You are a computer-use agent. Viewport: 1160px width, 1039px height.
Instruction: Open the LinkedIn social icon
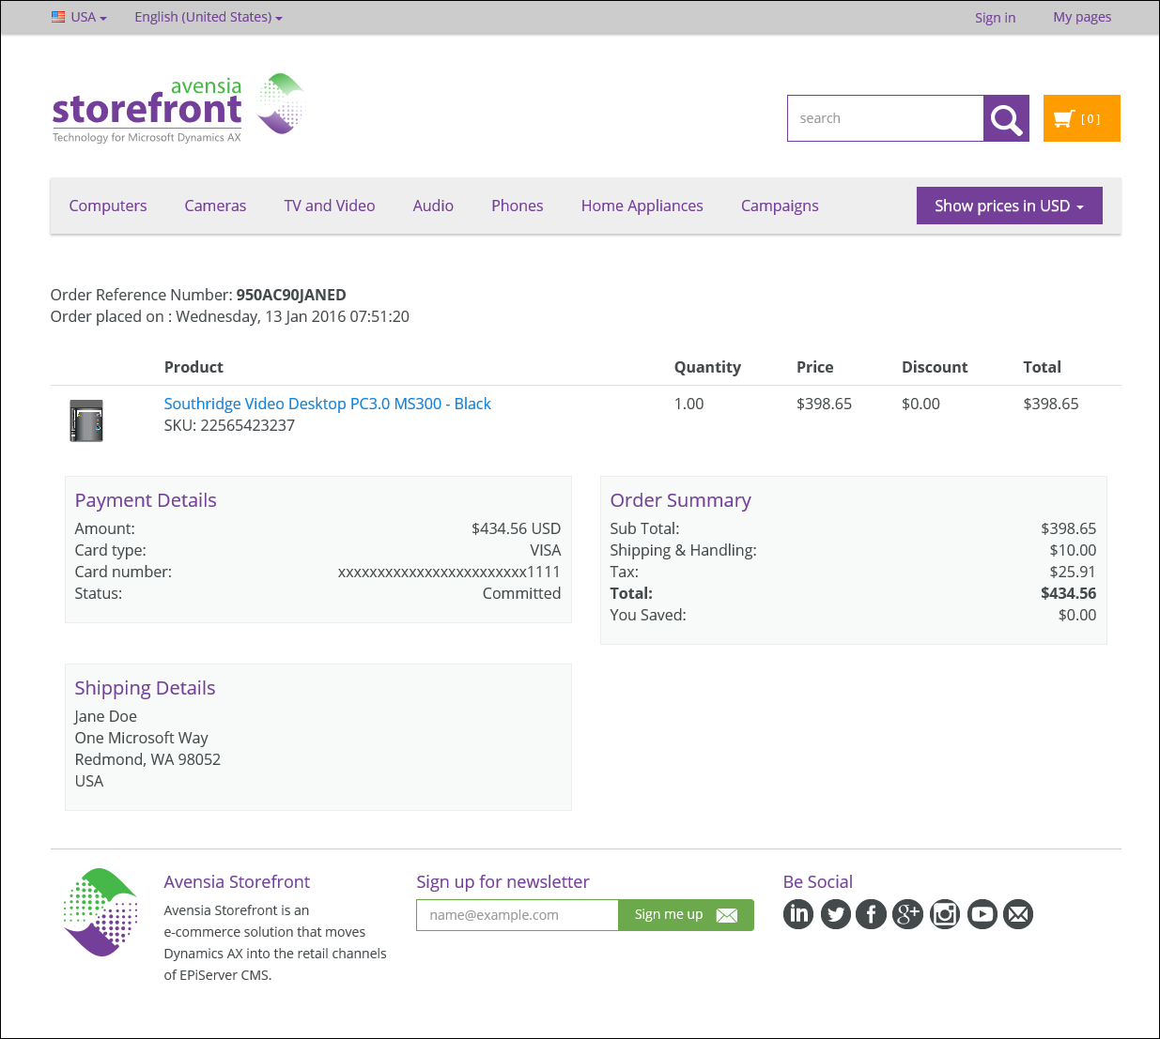pos(798,914)
